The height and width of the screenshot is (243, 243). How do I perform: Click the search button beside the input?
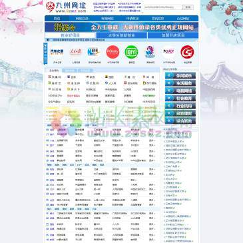click(x=188, y=7)
